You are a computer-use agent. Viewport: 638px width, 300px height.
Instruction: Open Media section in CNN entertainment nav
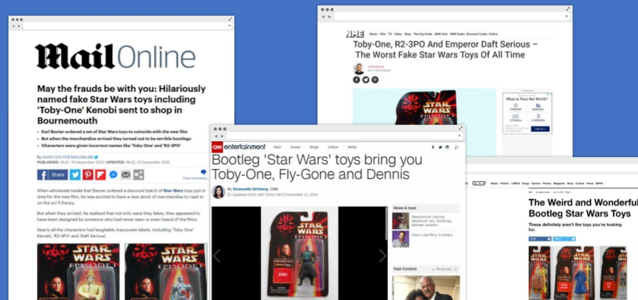[352, 147]
